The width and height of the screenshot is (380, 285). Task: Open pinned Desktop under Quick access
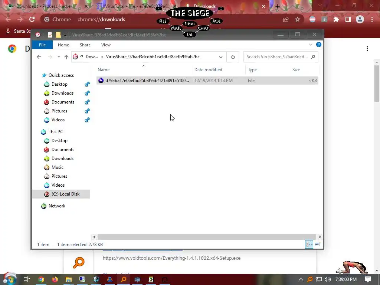[59, 84]
